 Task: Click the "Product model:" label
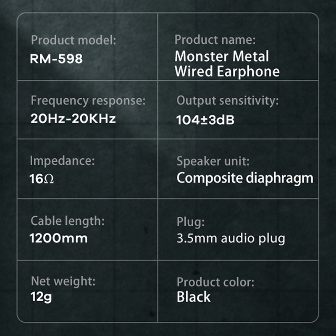click(73, 41)
